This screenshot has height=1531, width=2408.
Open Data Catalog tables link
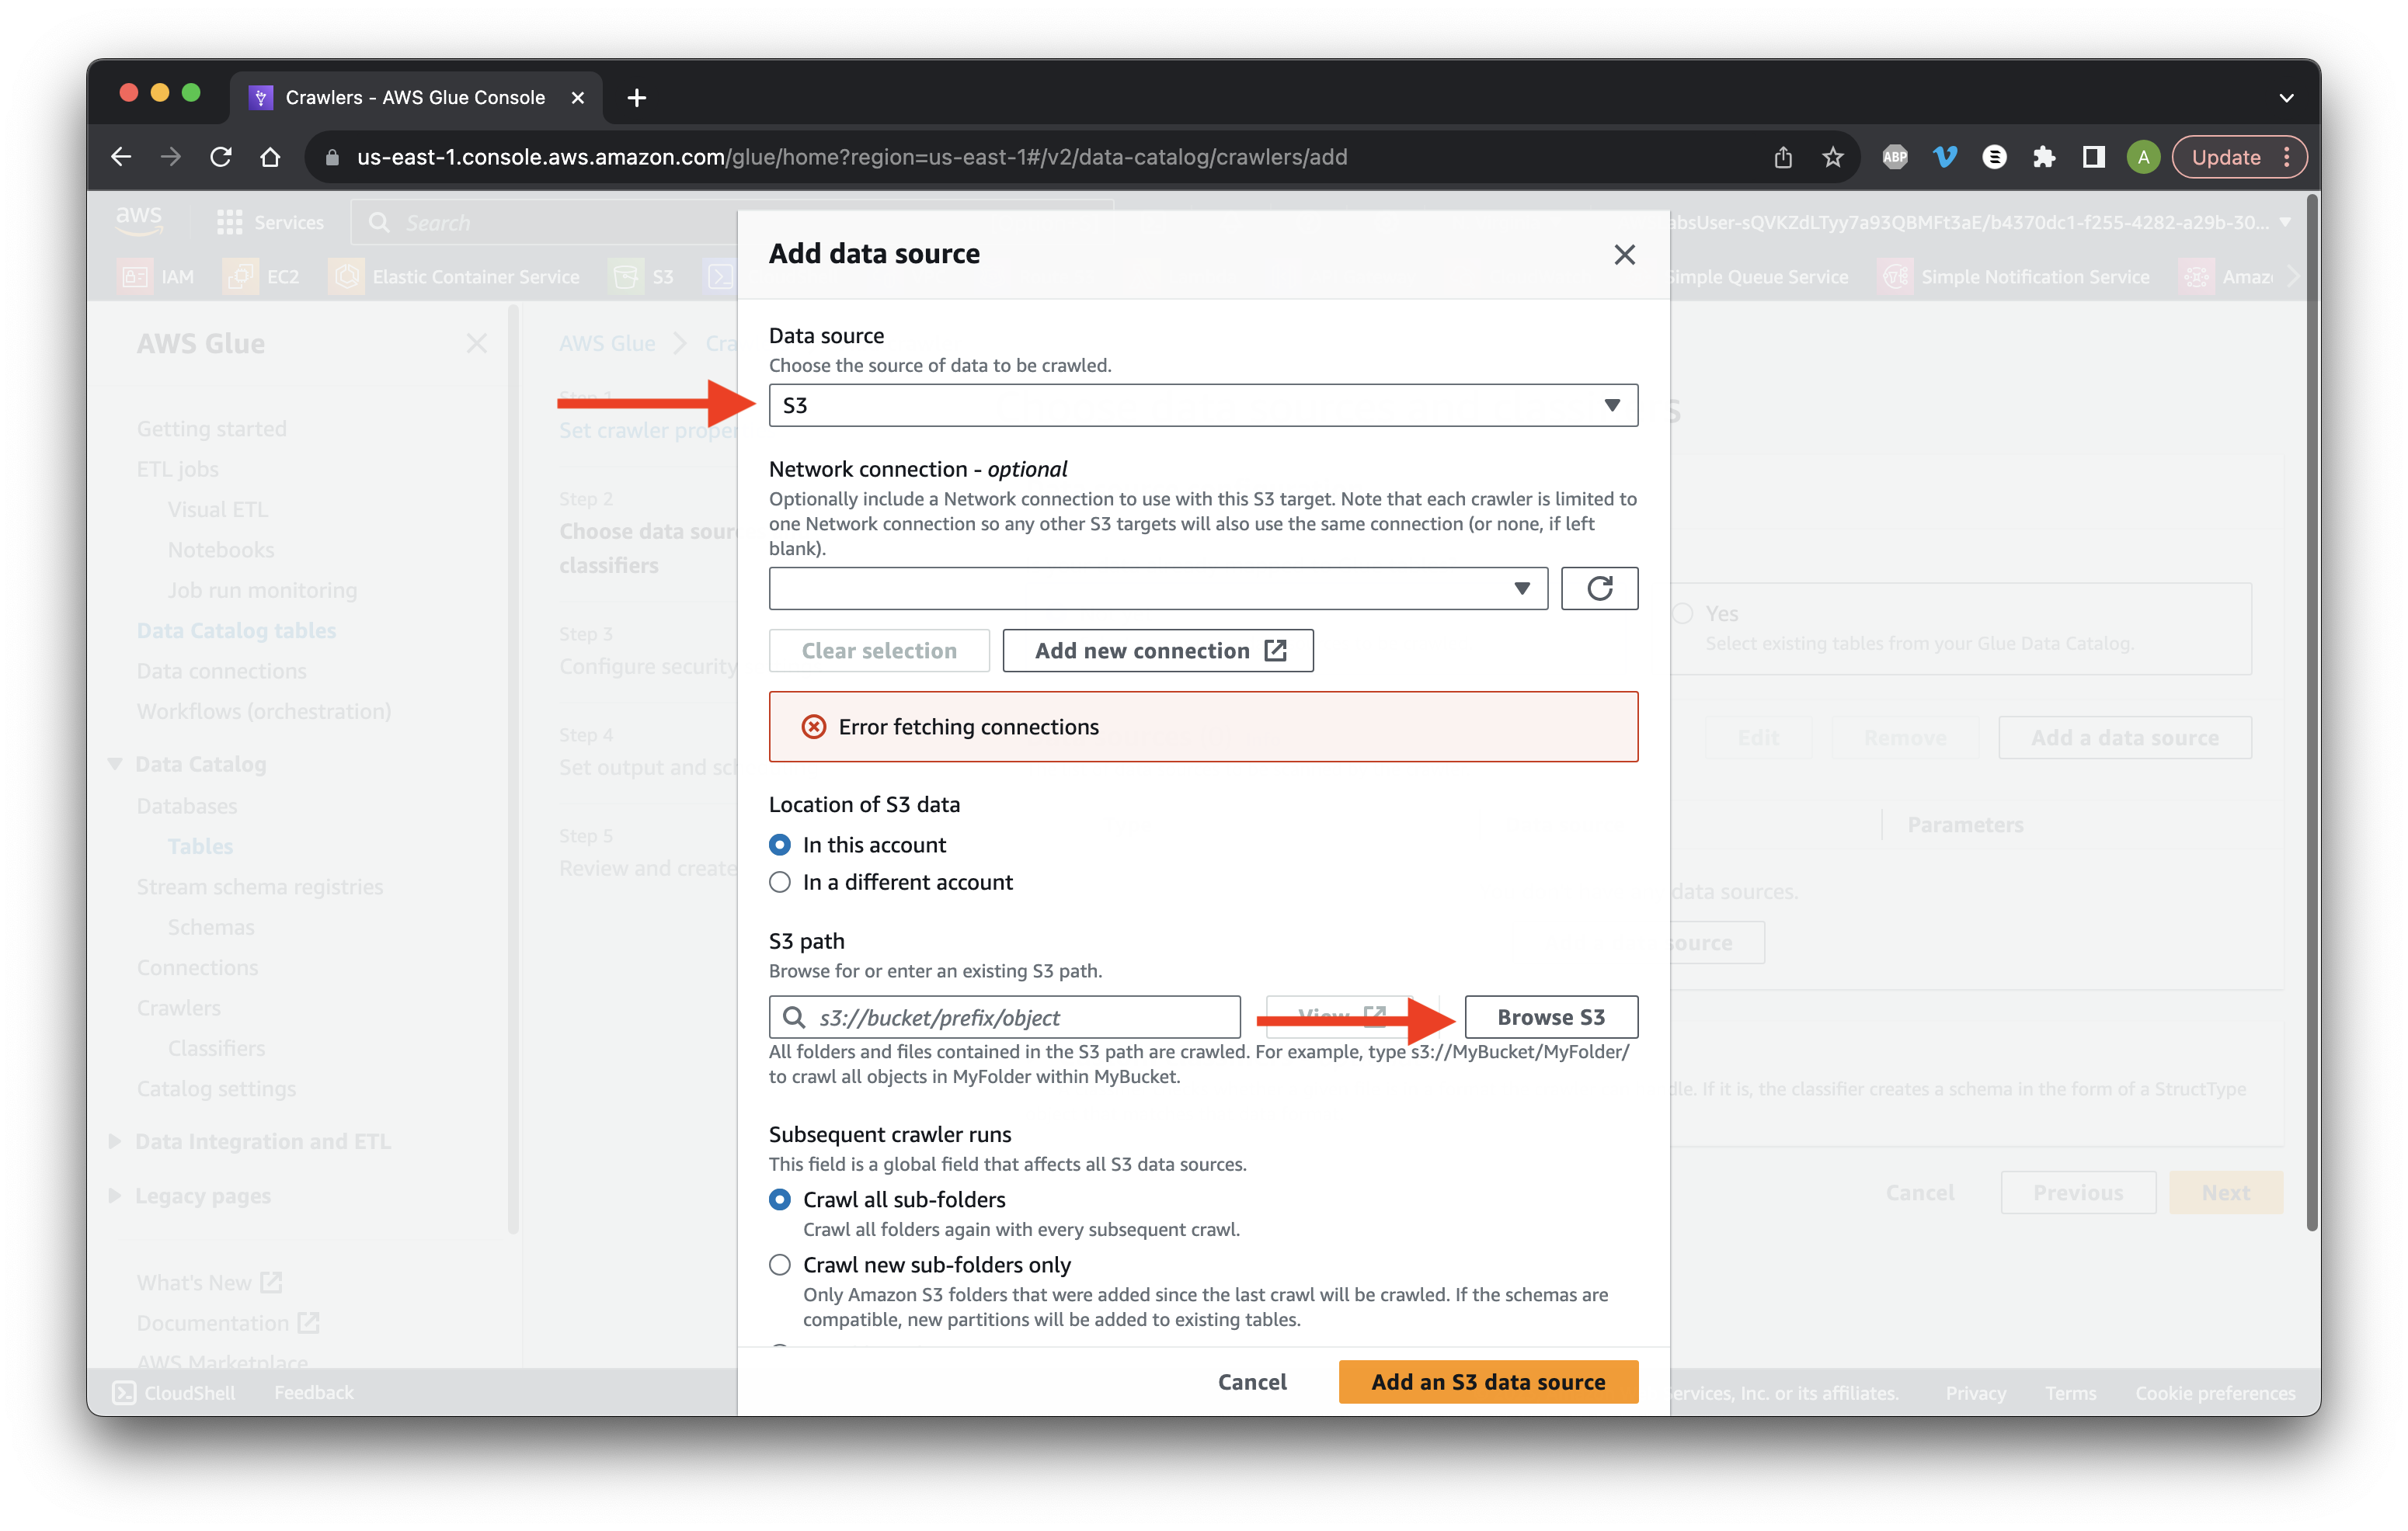pos(236,630)
